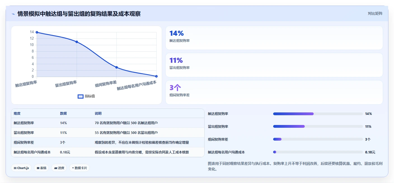The width and height of the screenshot is (394, 183).
Task: Select the 触达组每名用户沟通成本 table cell
Action: pyautogui.click(x=32, y=152)
